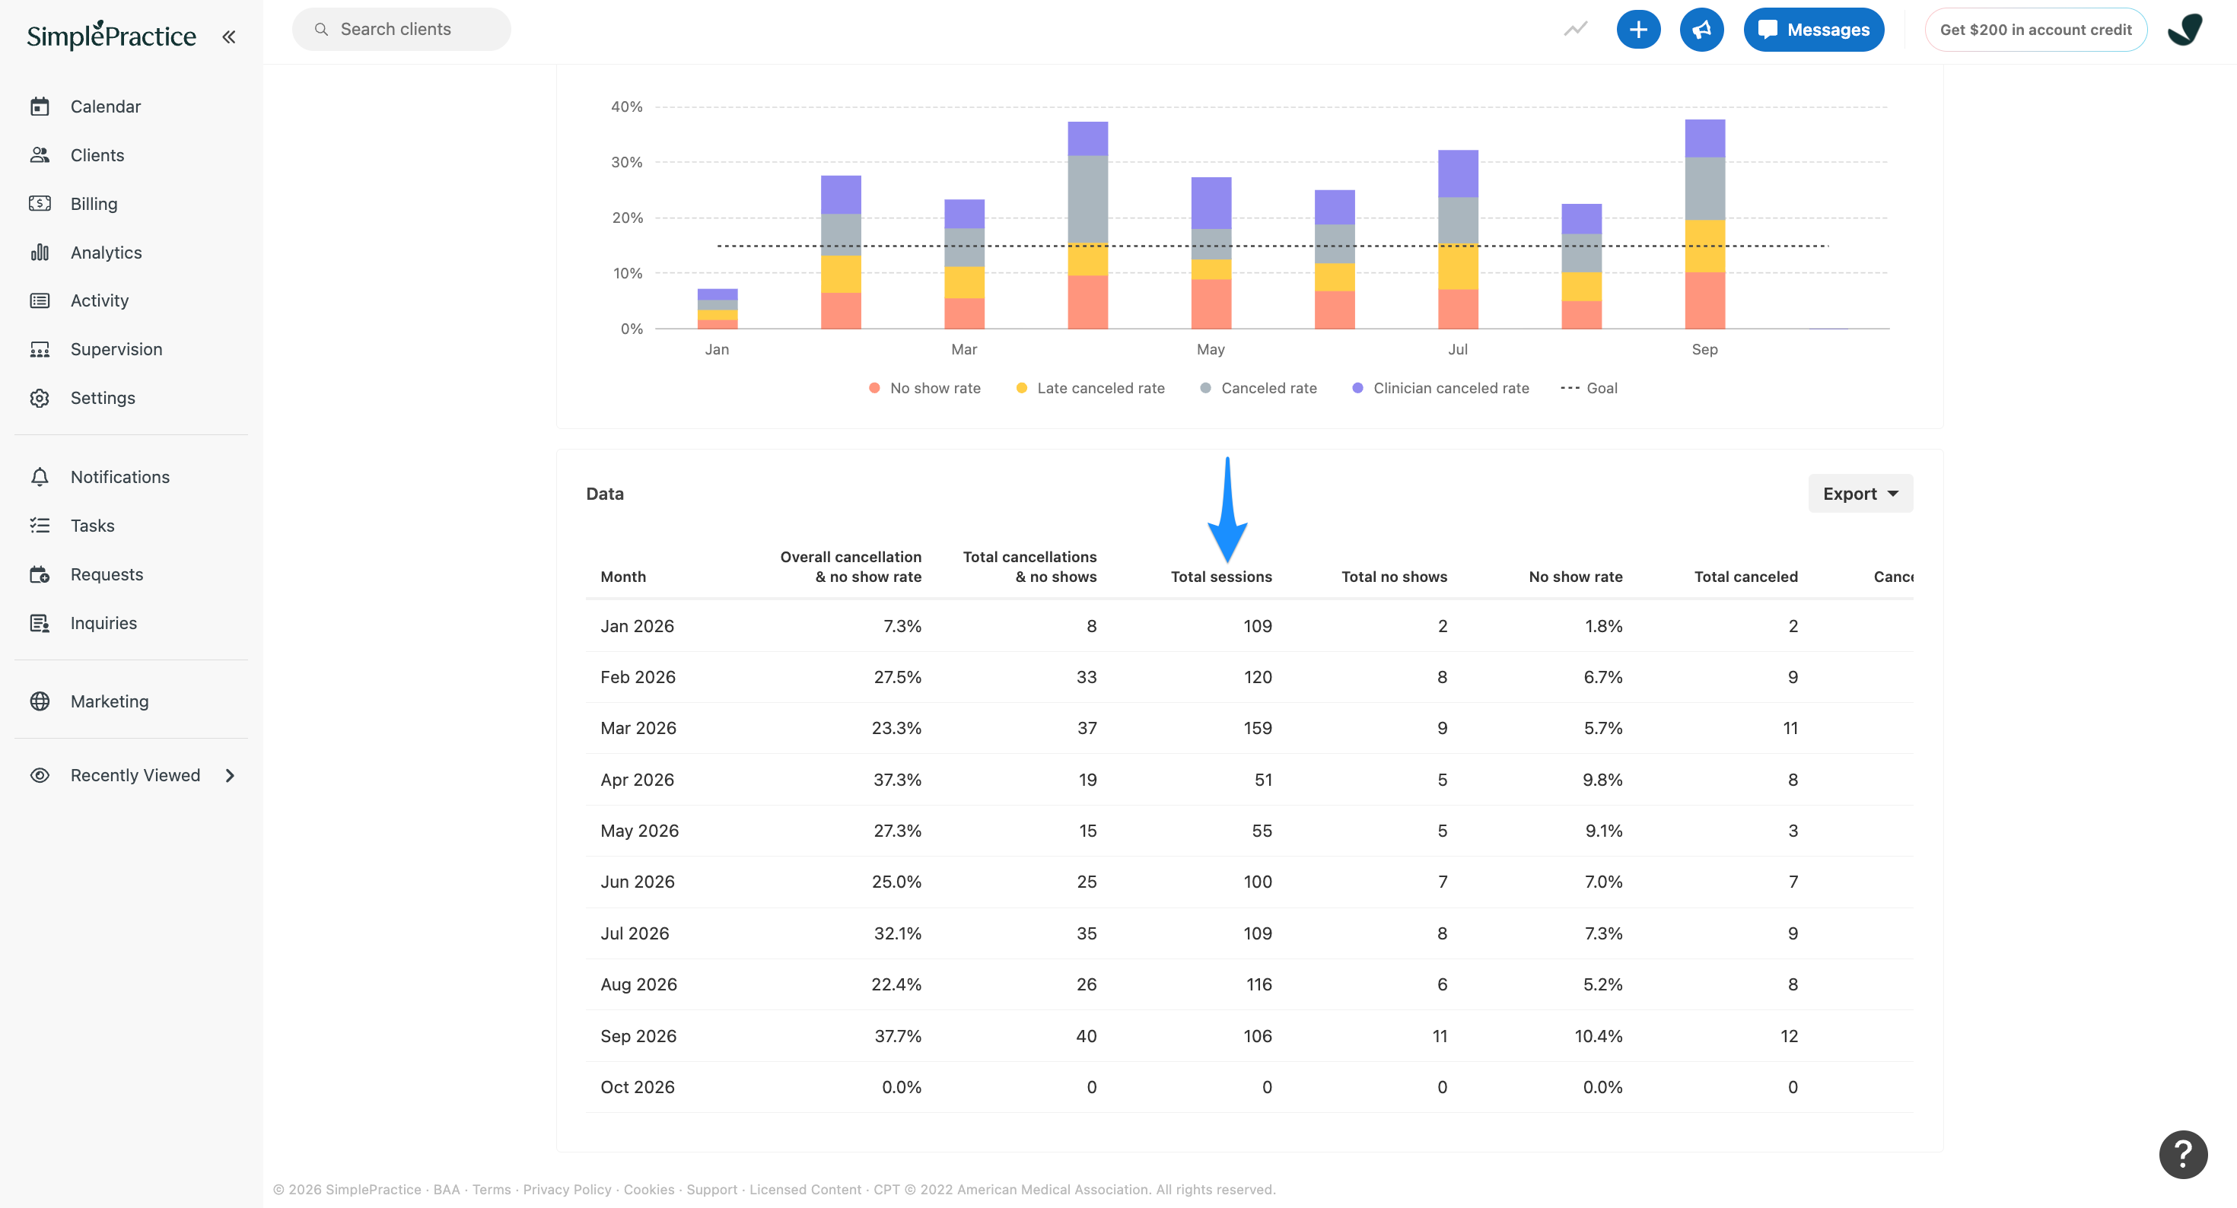Open the Export dropdown
2237x1208 pixels.
(1860, 493)
